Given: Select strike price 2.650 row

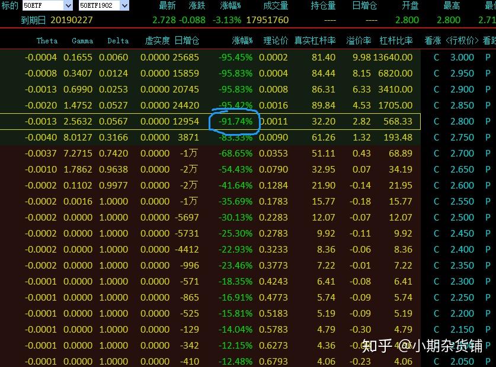Looking at the screenshot, I should tap(462, 169).
